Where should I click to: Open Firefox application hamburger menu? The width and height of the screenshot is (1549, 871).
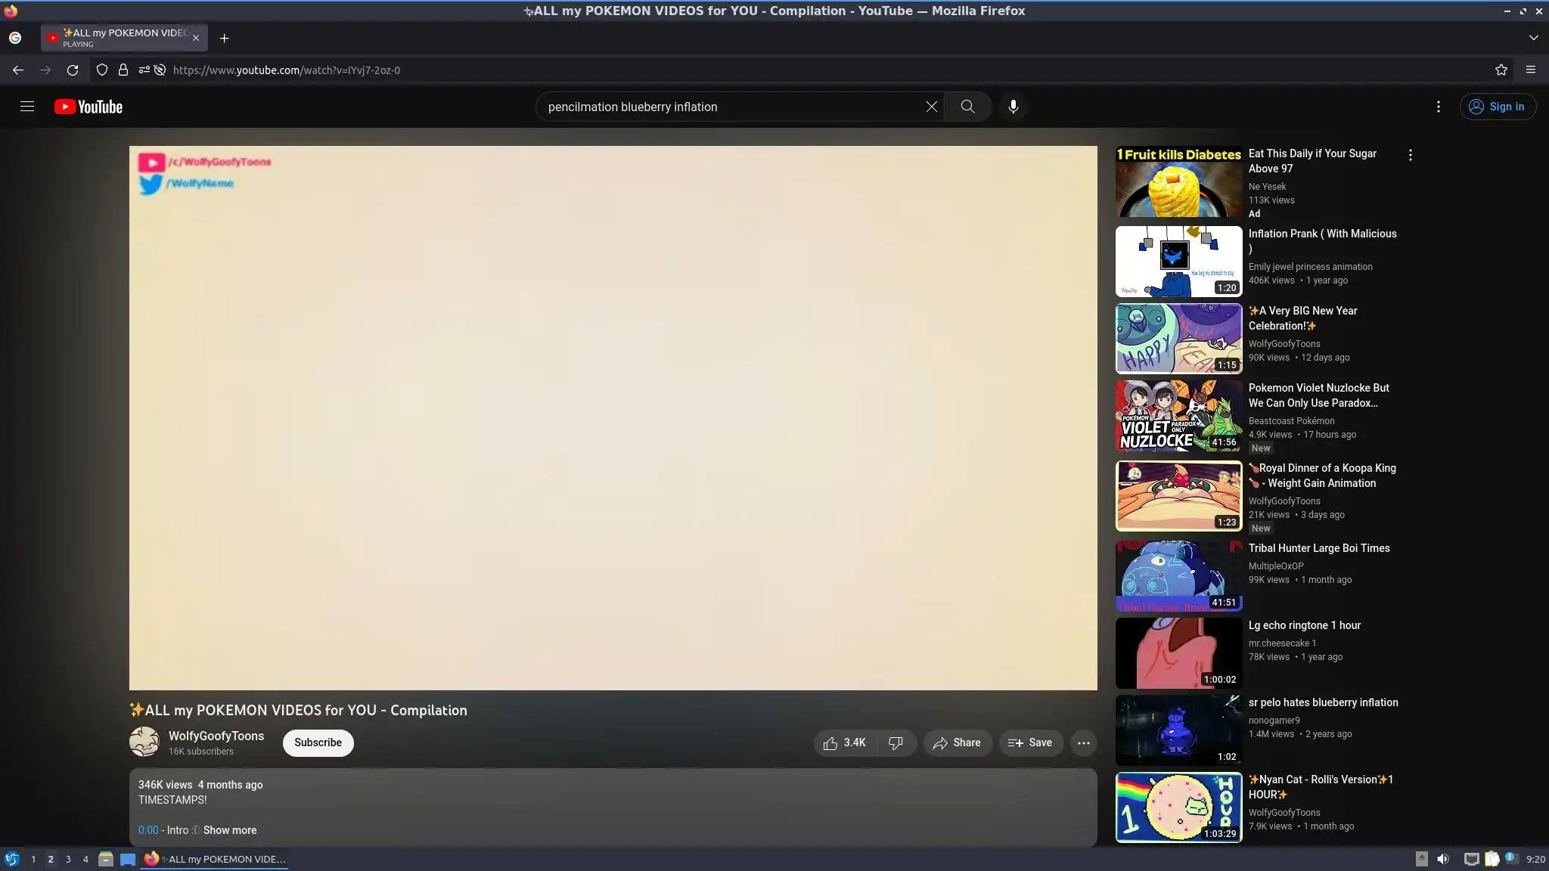[x=1530, y=70]
